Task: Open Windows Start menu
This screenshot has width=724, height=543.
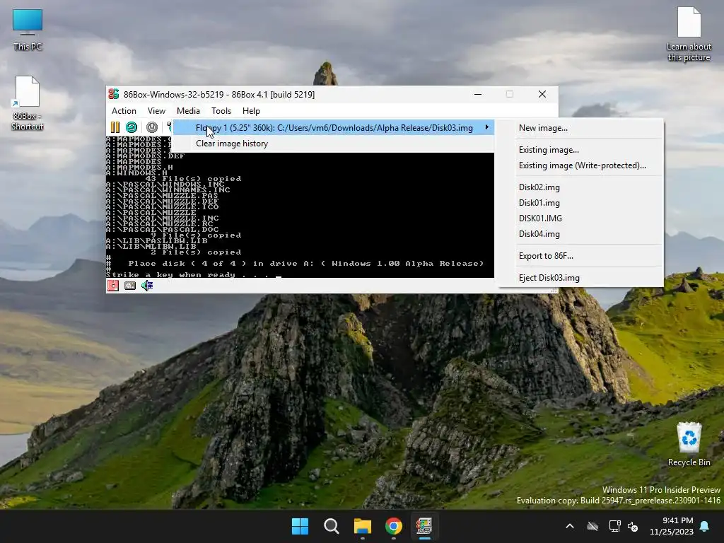Action: point(300,526)
